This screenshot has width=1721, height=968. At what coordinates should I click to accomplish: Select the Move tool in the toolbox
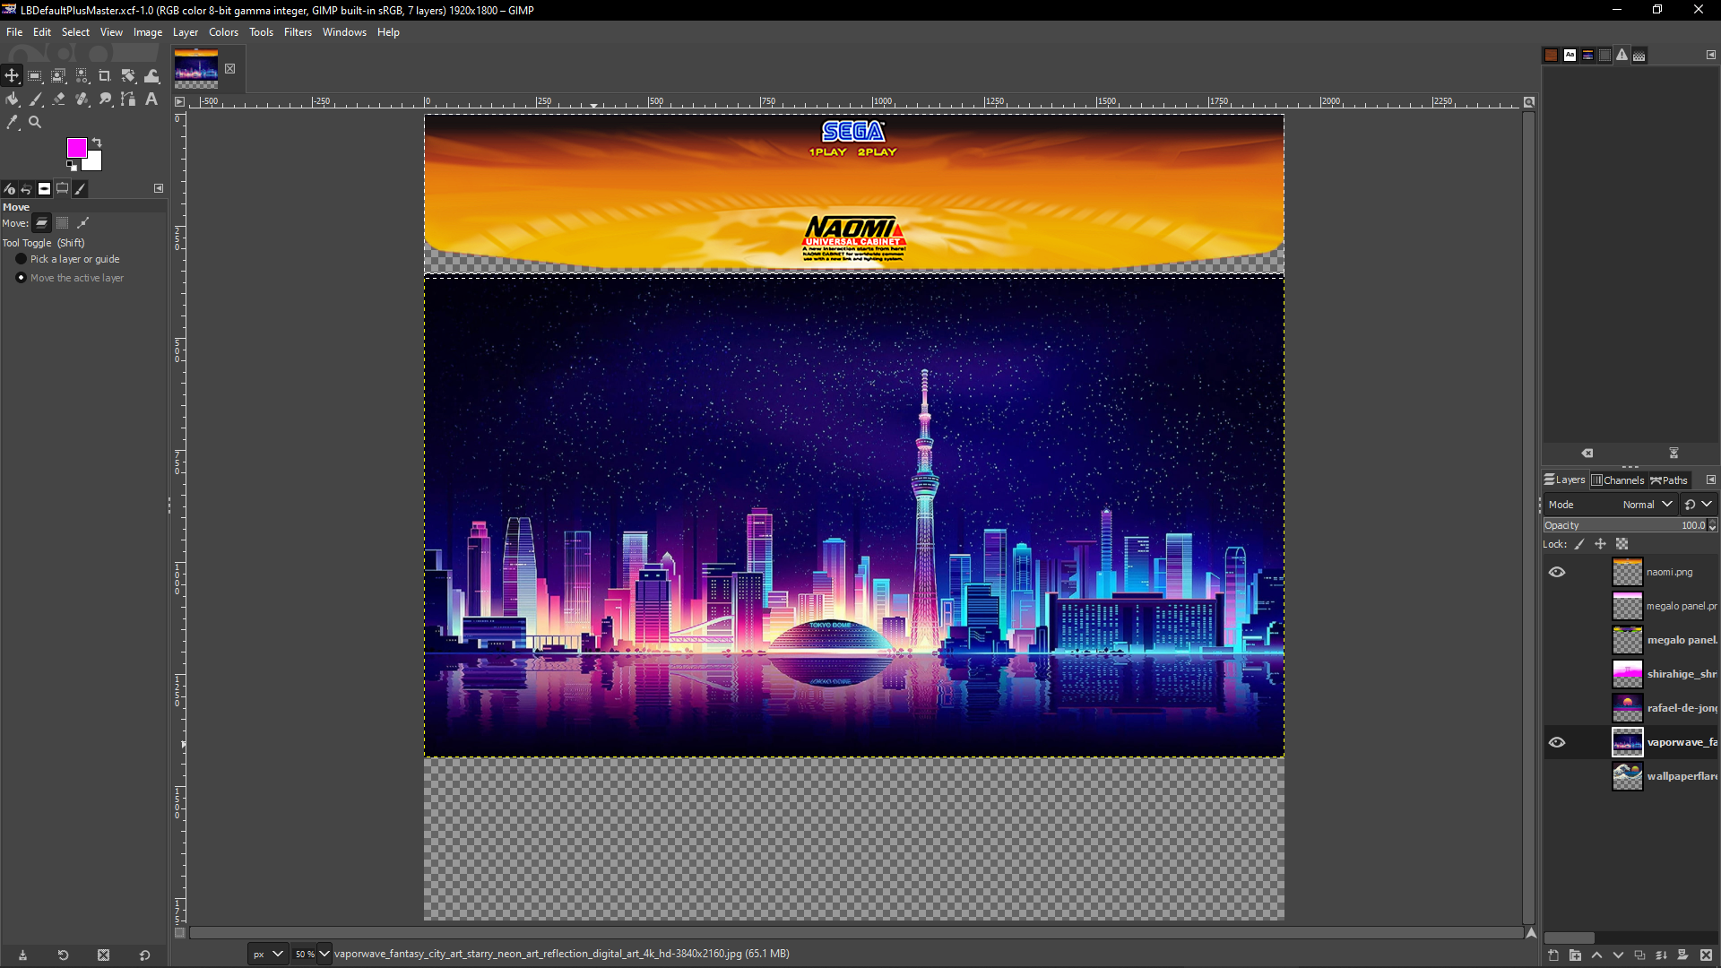[12, 76]
